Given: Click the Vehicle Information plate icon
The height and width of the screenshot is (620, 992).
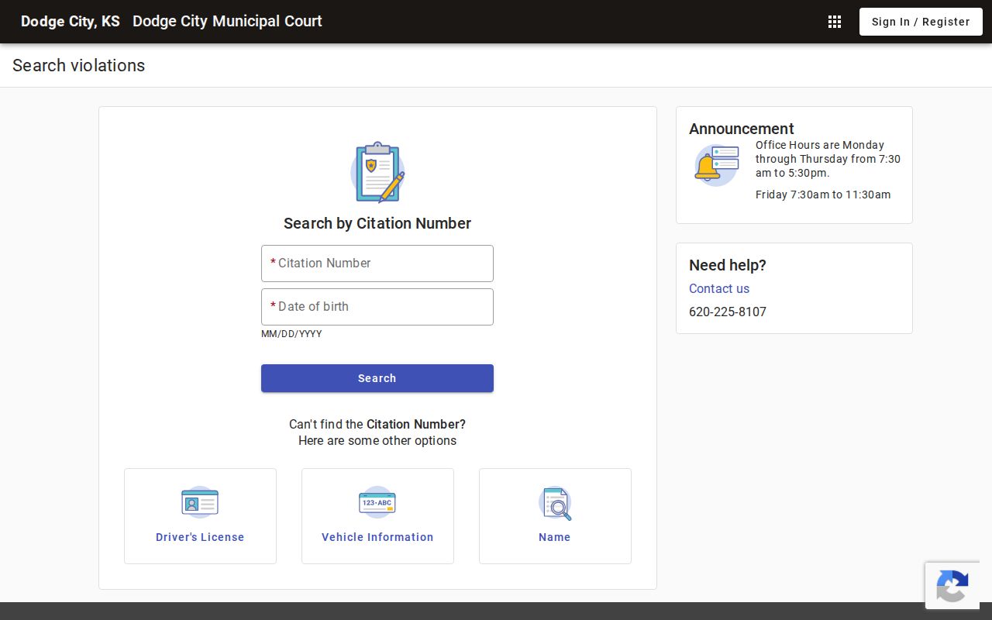Looking at the screenshot, I should (377, 502).
